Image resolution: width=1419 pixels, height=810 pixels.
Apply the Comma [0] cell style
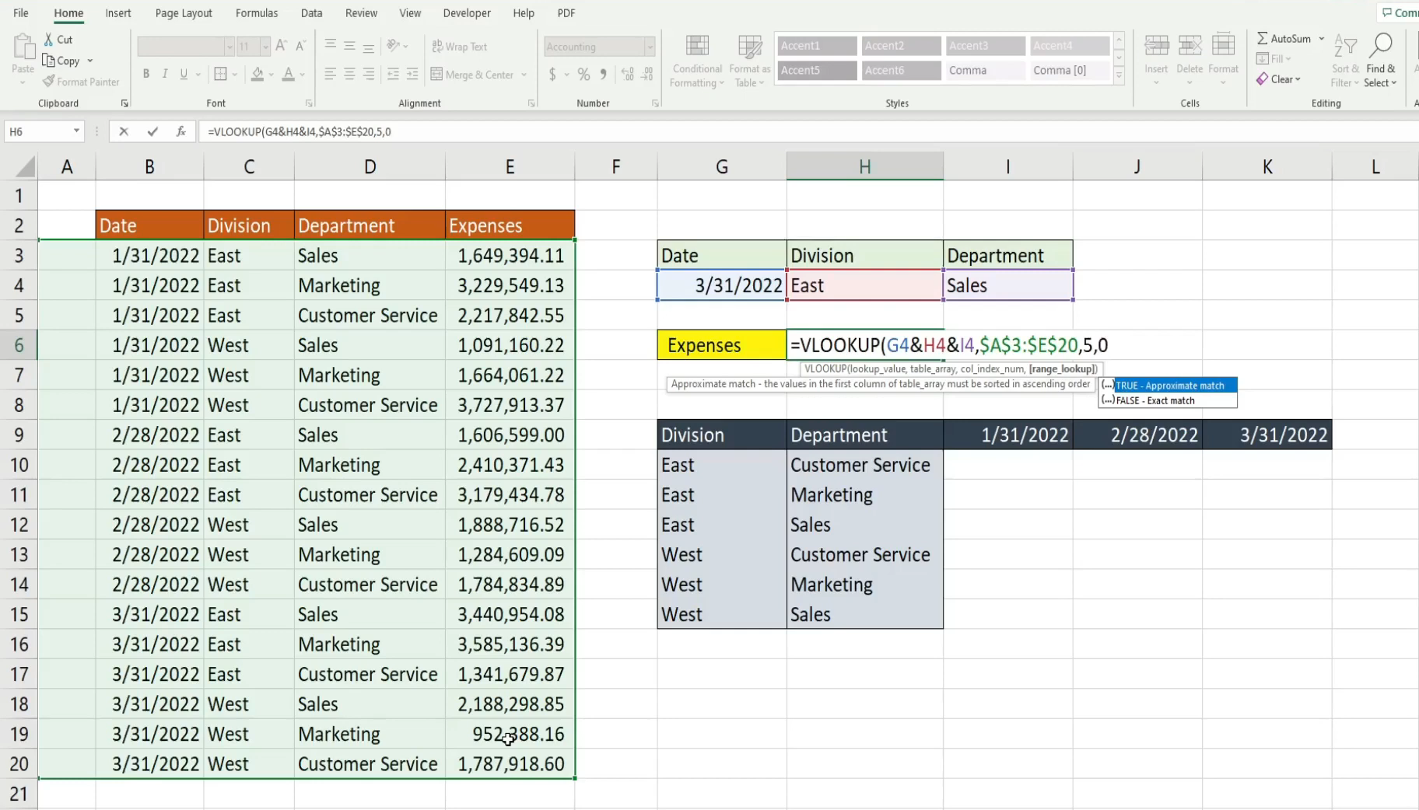[x=1070, y=71]
